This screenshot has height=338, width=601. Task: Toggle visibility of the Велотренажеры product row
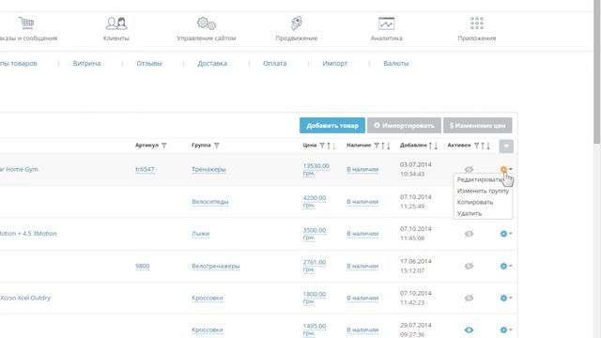[469, 266]
